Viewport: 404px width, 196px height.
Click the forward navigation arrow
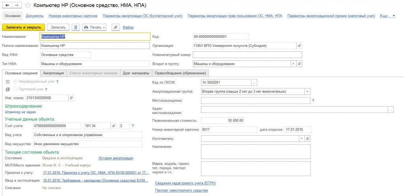tap(17, 5)
